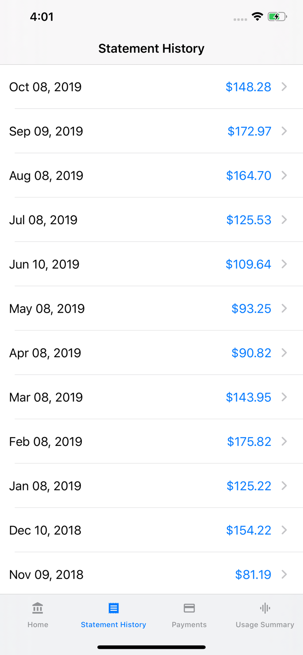Choose the Jan 08, 2019 statement entry
The image size is (303, 655).
pos(151,486)
